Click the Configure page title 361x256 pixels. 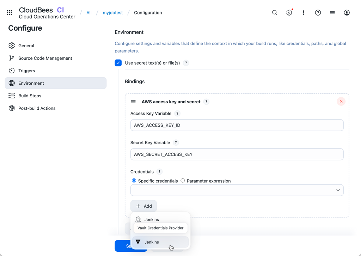(x=25, y=28)
